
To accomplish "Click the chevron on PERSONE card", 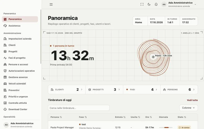I will pos(194,89).
